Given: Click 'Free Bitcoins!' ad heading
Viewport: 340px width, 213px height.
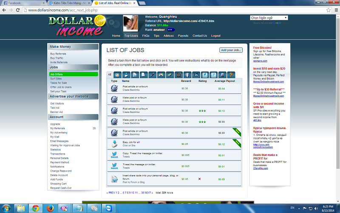Looking at the screenshot, I should (262, 48).
